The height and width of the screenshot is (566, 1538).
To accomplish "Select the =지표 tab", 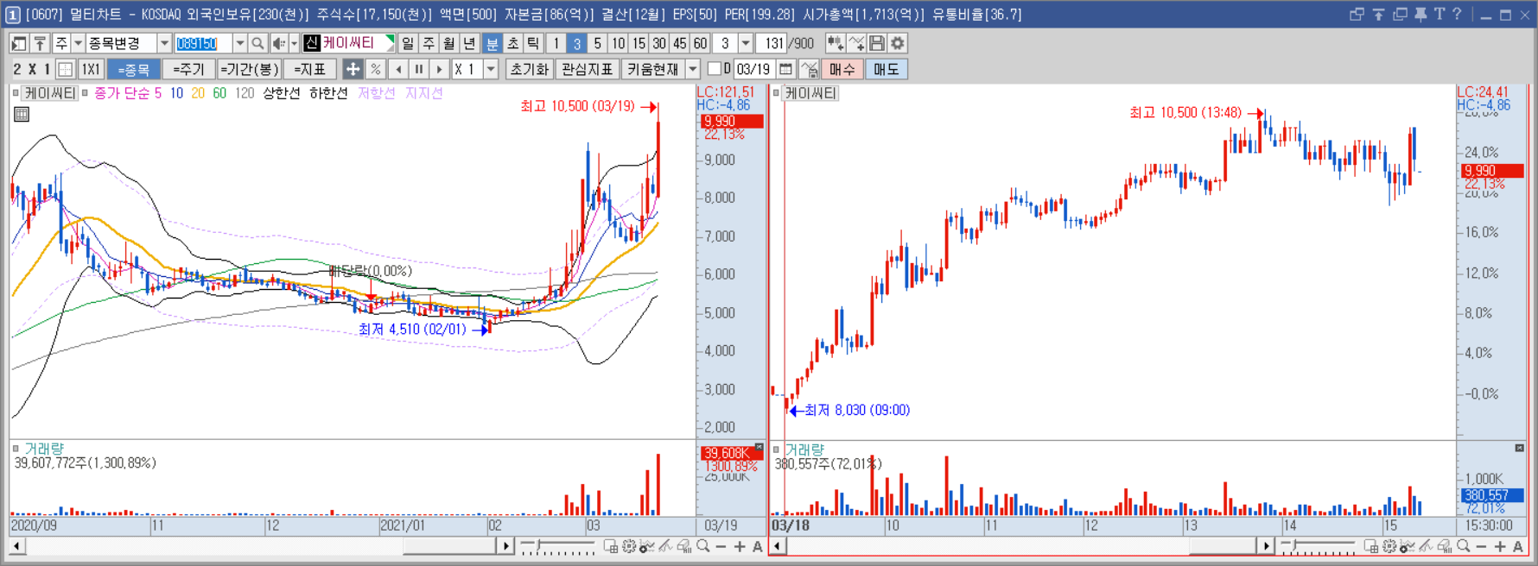I will (309, 69).
